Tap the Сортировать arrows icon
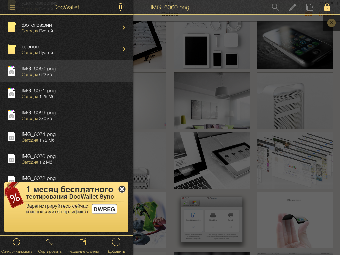Screen dimensions: 340x255 (50, 242)
